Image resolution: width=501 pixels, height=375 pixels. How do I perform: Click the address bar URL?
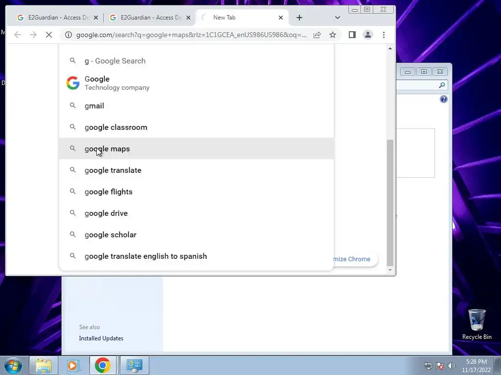[191, 35]
